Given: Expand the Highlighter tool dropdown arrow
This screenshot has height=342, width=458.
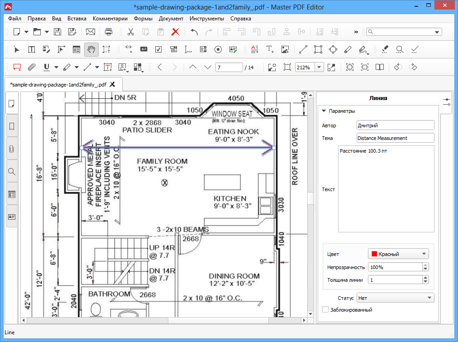Looking at the screenshot, I should click(x=76, y=67).
